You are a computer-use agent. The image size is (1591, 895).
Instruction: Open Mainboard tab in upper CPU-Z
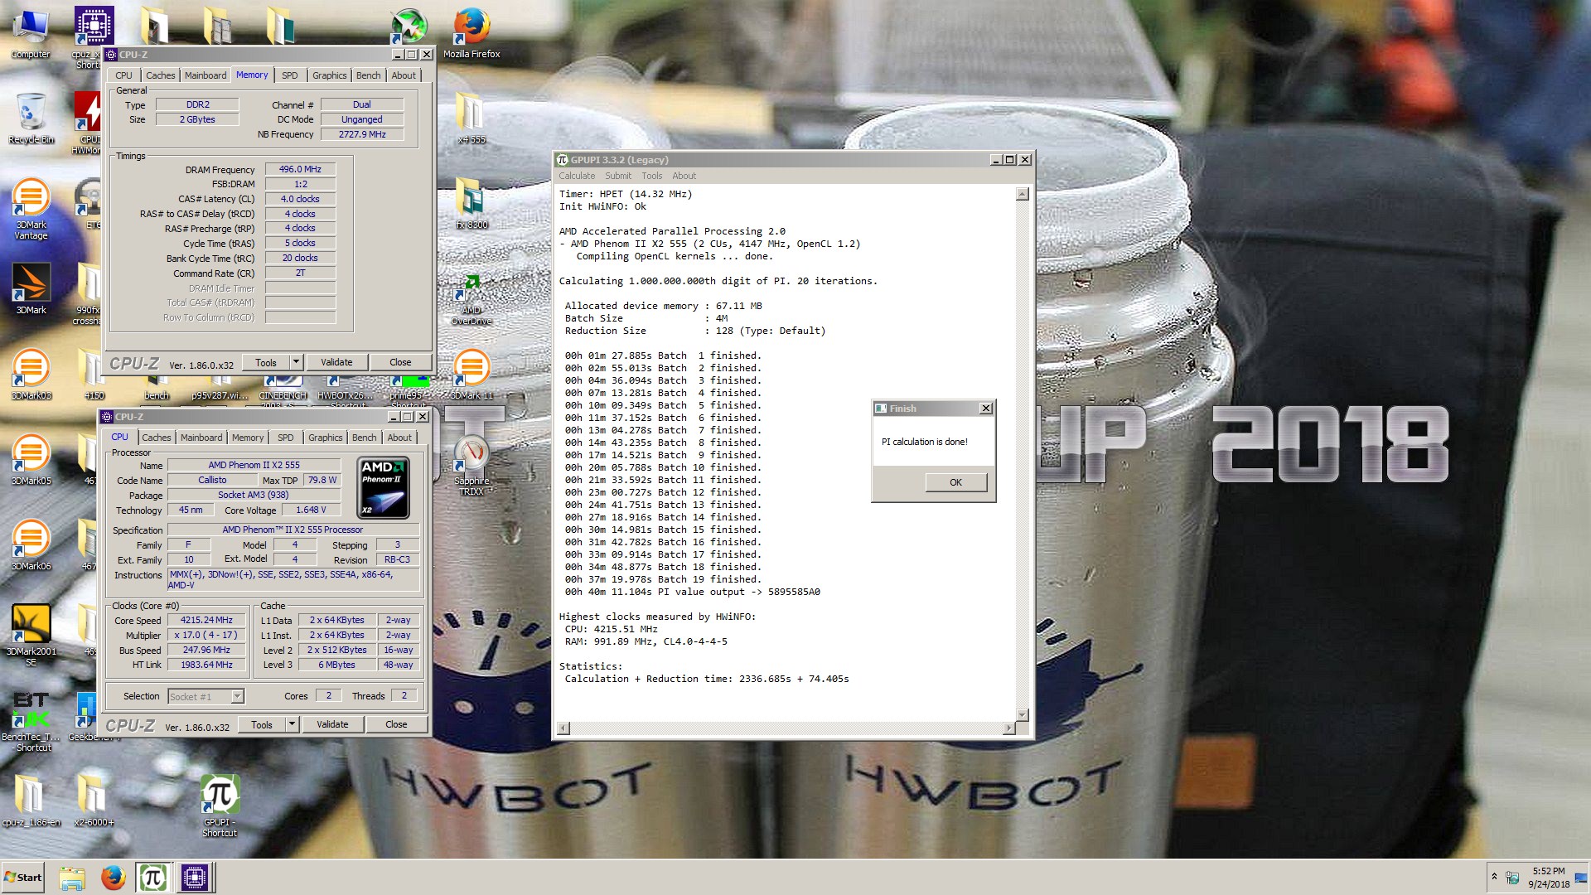(x=206, y=75)
